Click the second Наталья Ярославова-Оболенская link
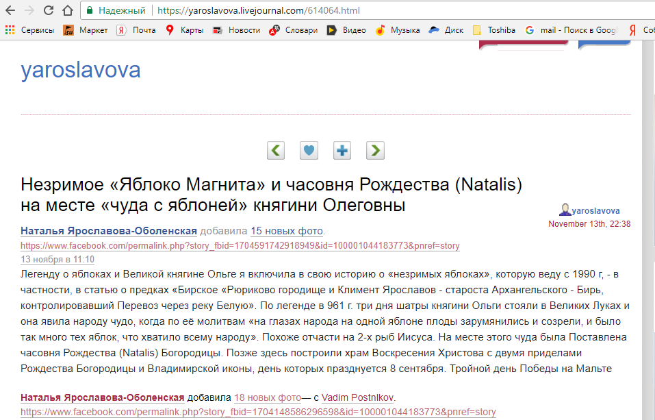The image size is (655, 420). click(103, 397)
